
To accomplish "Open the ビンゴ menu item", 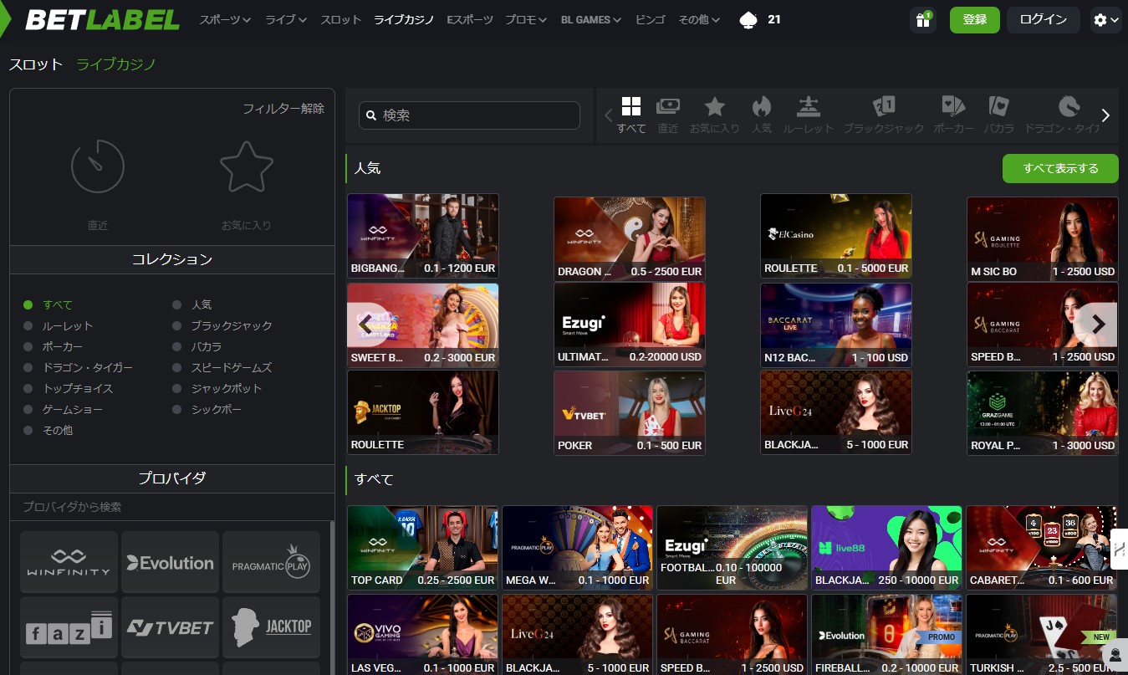I will coord(651,19).
